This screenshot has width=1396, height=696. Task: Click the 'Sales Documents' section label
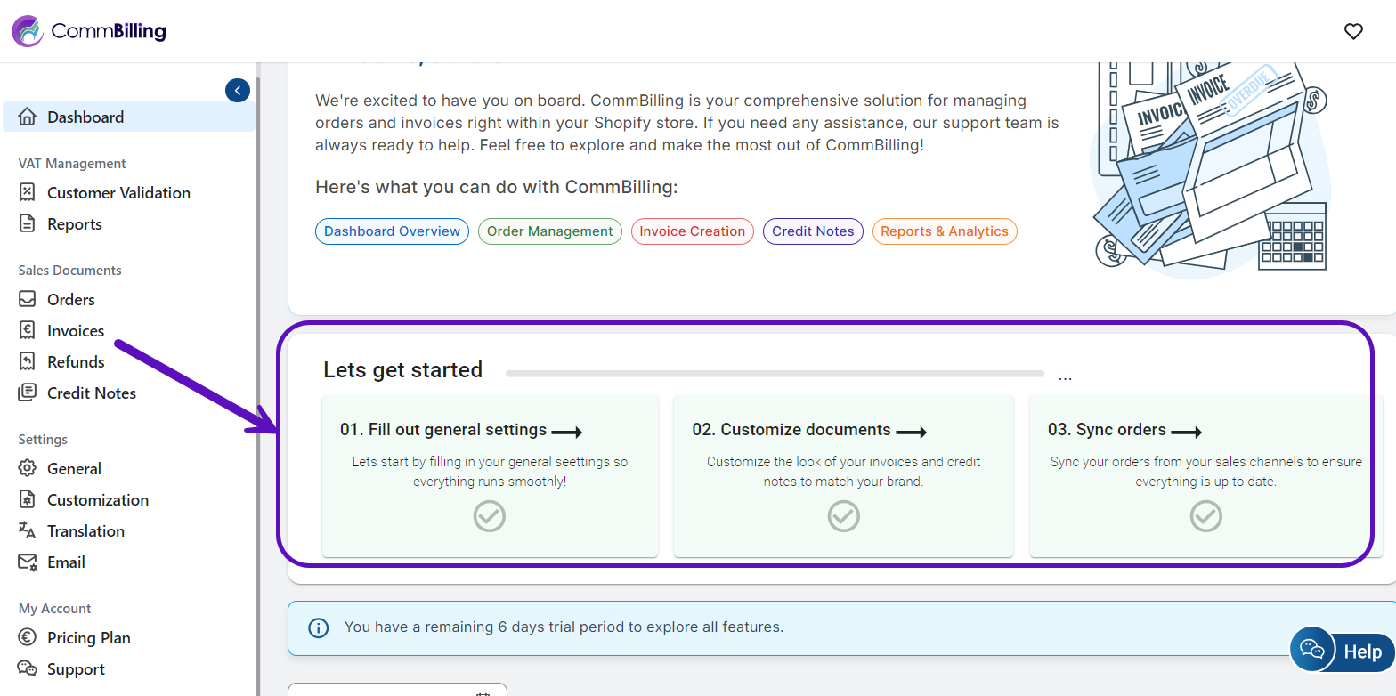(x=69, y=271)
